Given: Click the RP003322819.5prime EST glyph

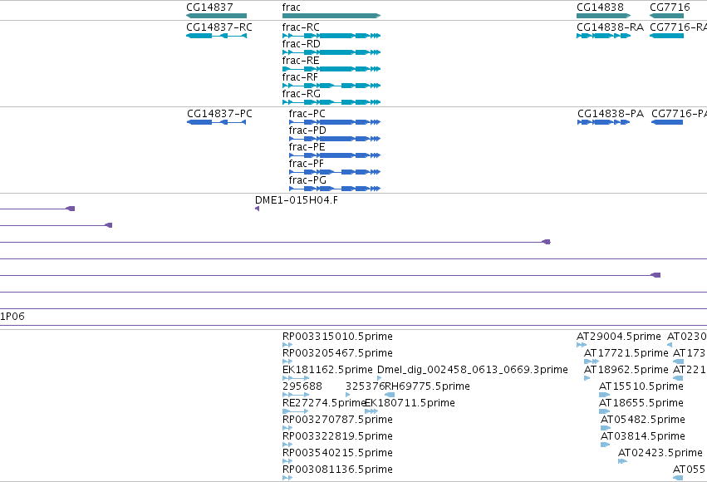Looking at the screenshot, I should 287,445.
